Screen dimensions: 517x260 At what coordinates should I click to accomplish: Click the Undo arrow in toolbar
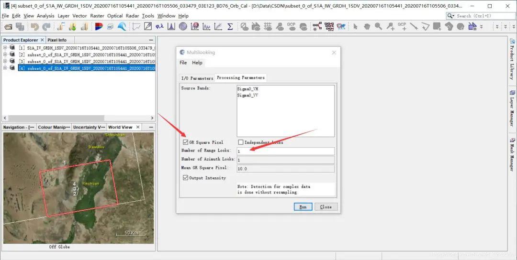click(35, 27)
